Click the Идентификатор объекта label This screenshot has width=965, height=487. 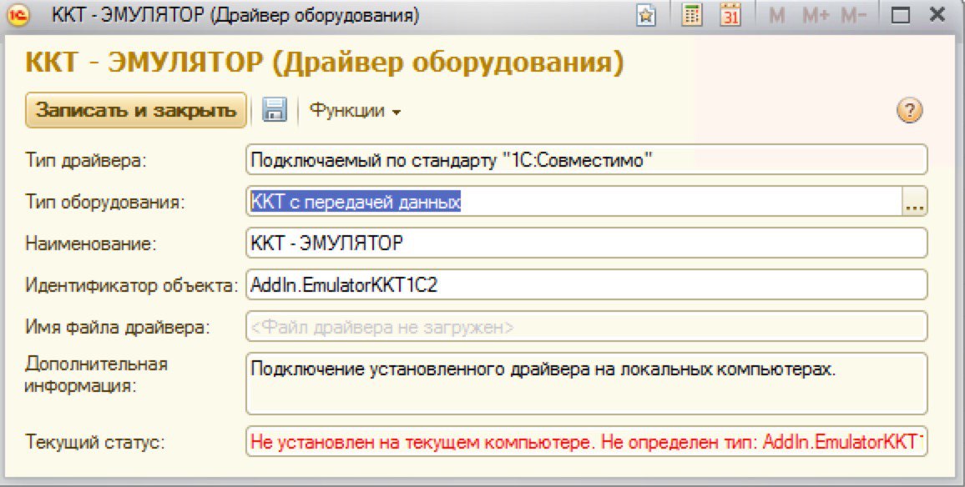coord(131,286)
